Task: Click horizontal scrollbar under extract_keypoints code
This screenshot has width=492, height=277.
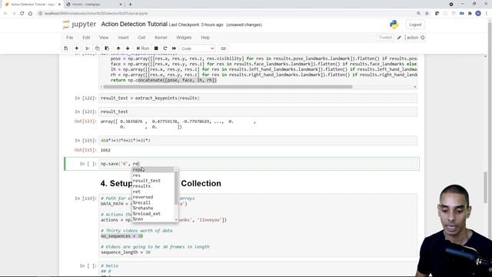Action: [x=228, y=87]
